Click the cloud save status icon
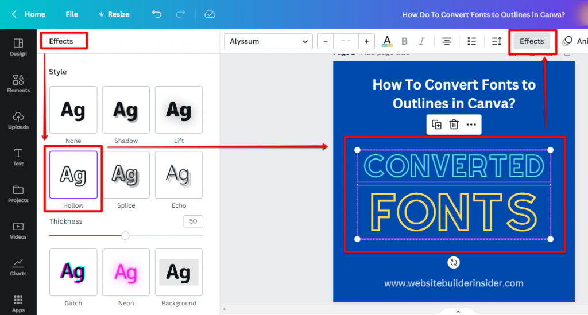Screen dimensions: 588x315 (210, 14)
